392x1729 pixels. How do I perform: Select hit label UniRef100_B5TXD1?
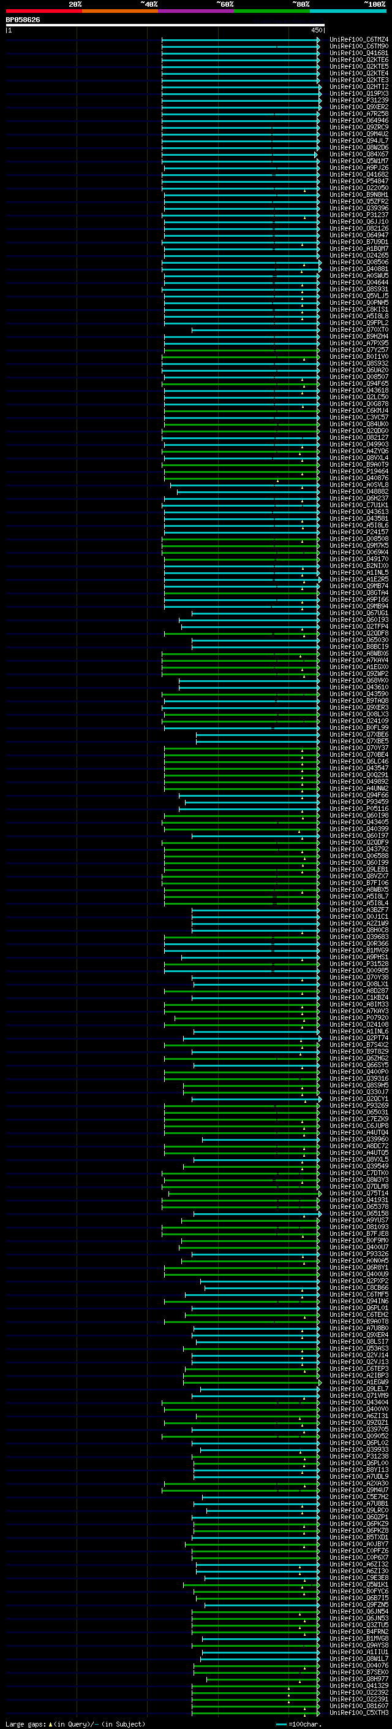(358, 1537)
